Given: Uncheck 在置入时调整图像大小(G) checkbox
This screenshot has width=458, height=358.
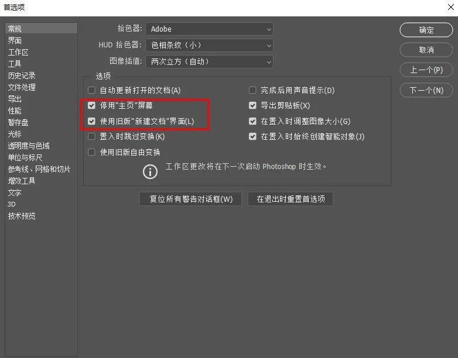Looking at the screenshot, I should (x=252, y=121).
